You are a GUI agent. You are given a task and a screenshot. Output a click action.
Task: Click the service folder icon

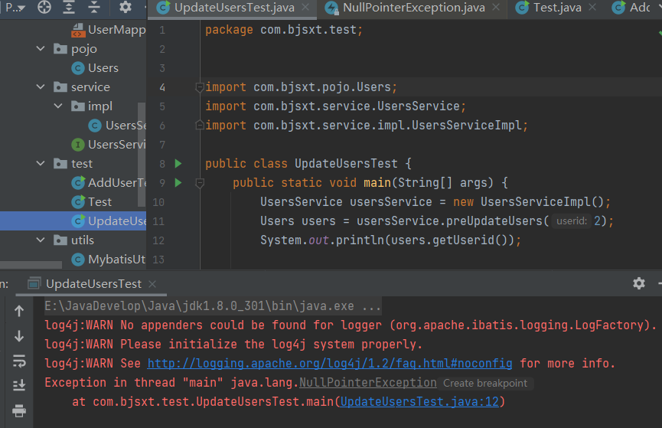click(x=60, y=87)
